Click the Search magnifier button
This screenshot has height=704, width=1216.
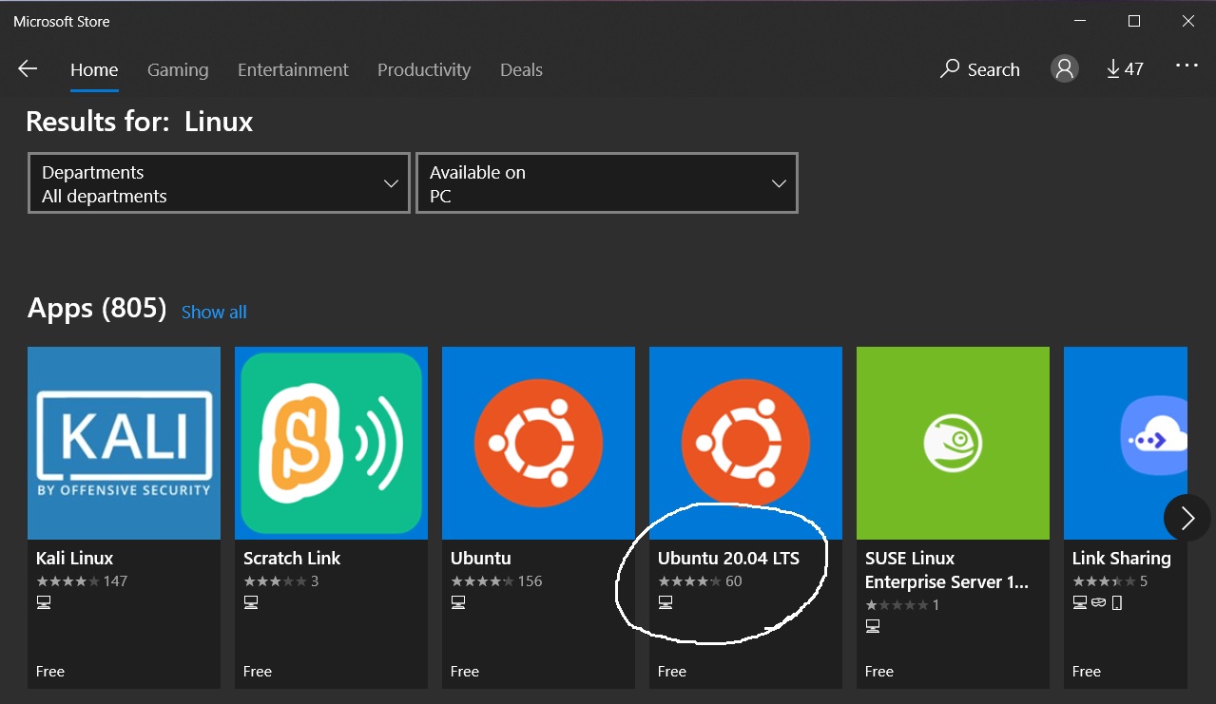coord(979,69)
